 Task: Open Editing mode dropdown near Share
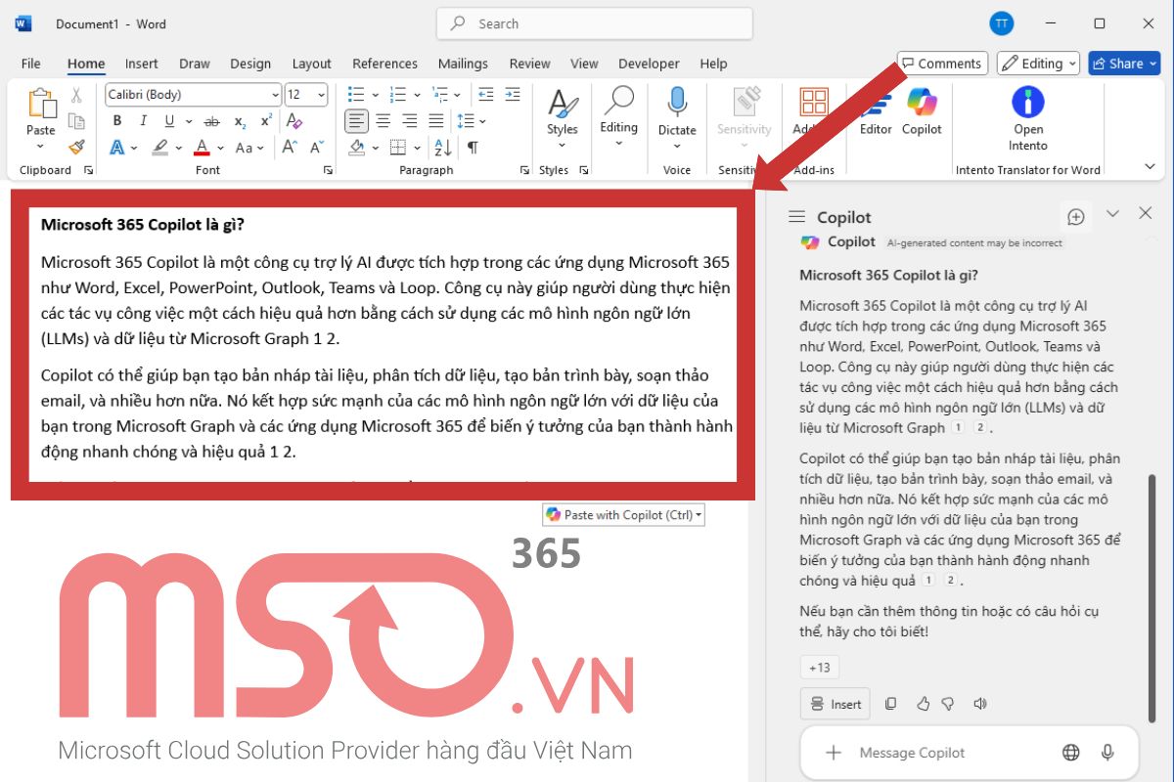click(x=1038, y=64)
